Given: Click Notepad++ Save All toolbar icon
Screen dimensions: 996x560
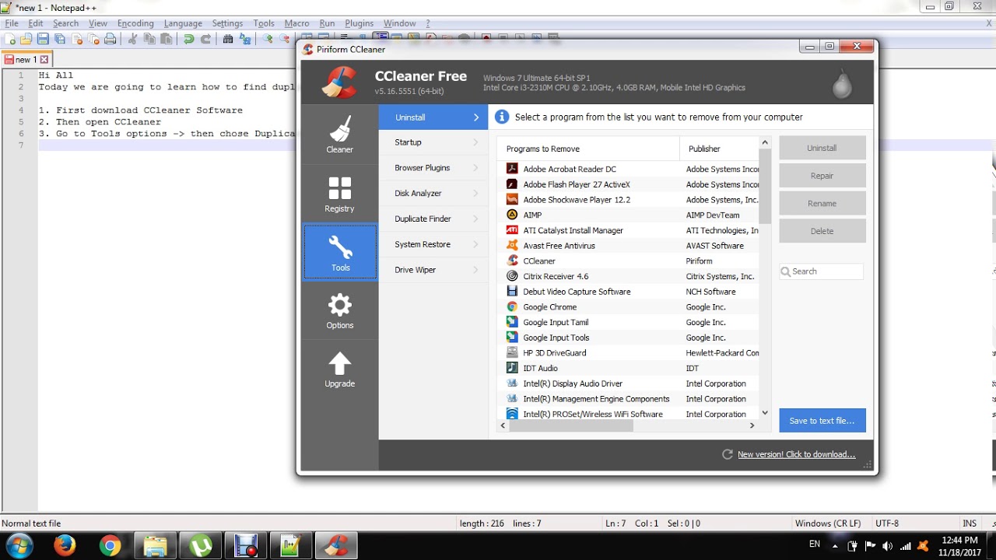Looking at the screenshot, I should click(x=60, y=39).
